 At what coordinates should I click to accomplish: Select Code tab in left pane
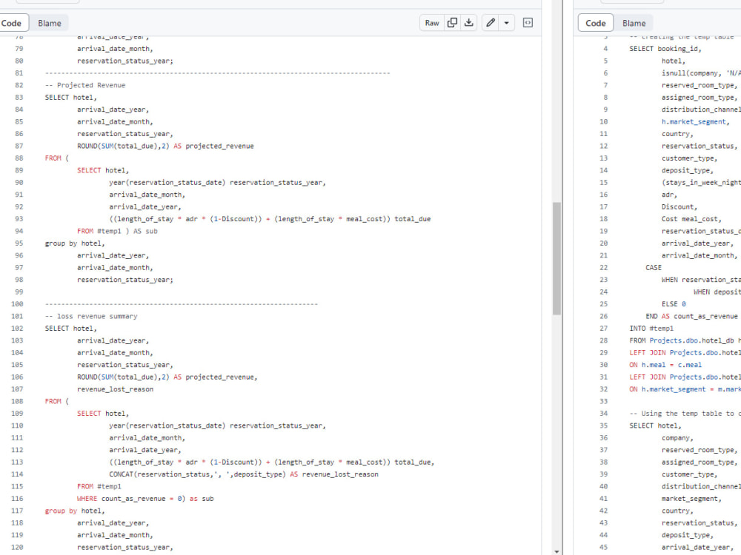pos(11,23)
